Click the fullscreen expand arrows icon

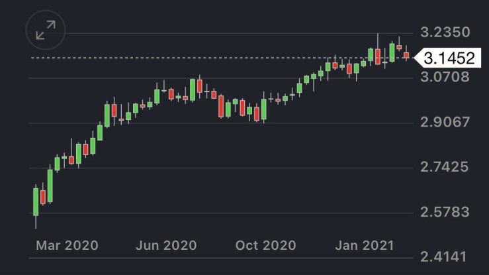[46, 30]
